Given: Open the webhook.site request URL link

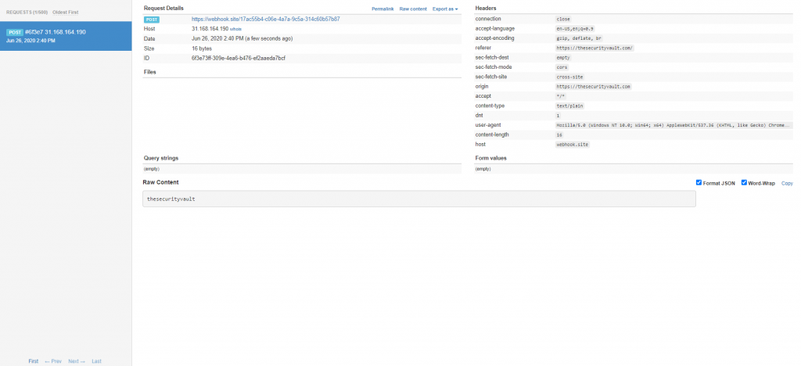Looking at the screenshot, I should [x=266, y=19].
